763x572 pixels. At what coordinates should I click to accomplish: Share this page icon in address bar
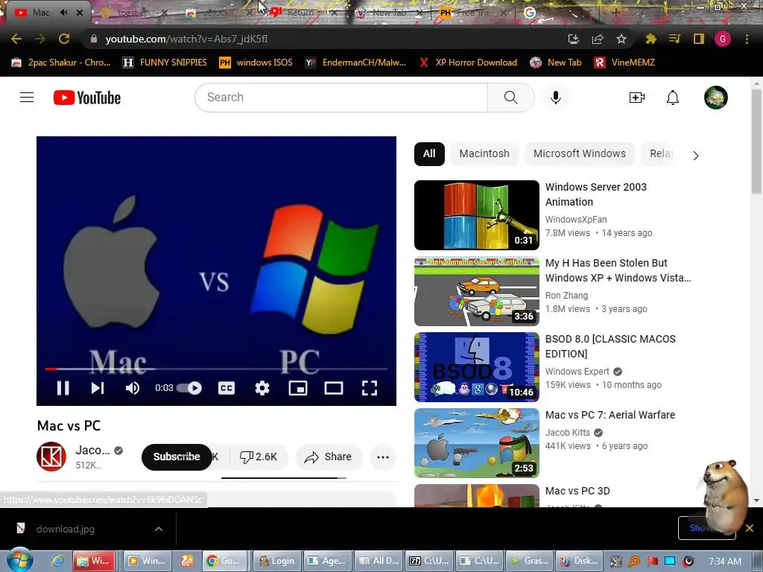(598, 39)
